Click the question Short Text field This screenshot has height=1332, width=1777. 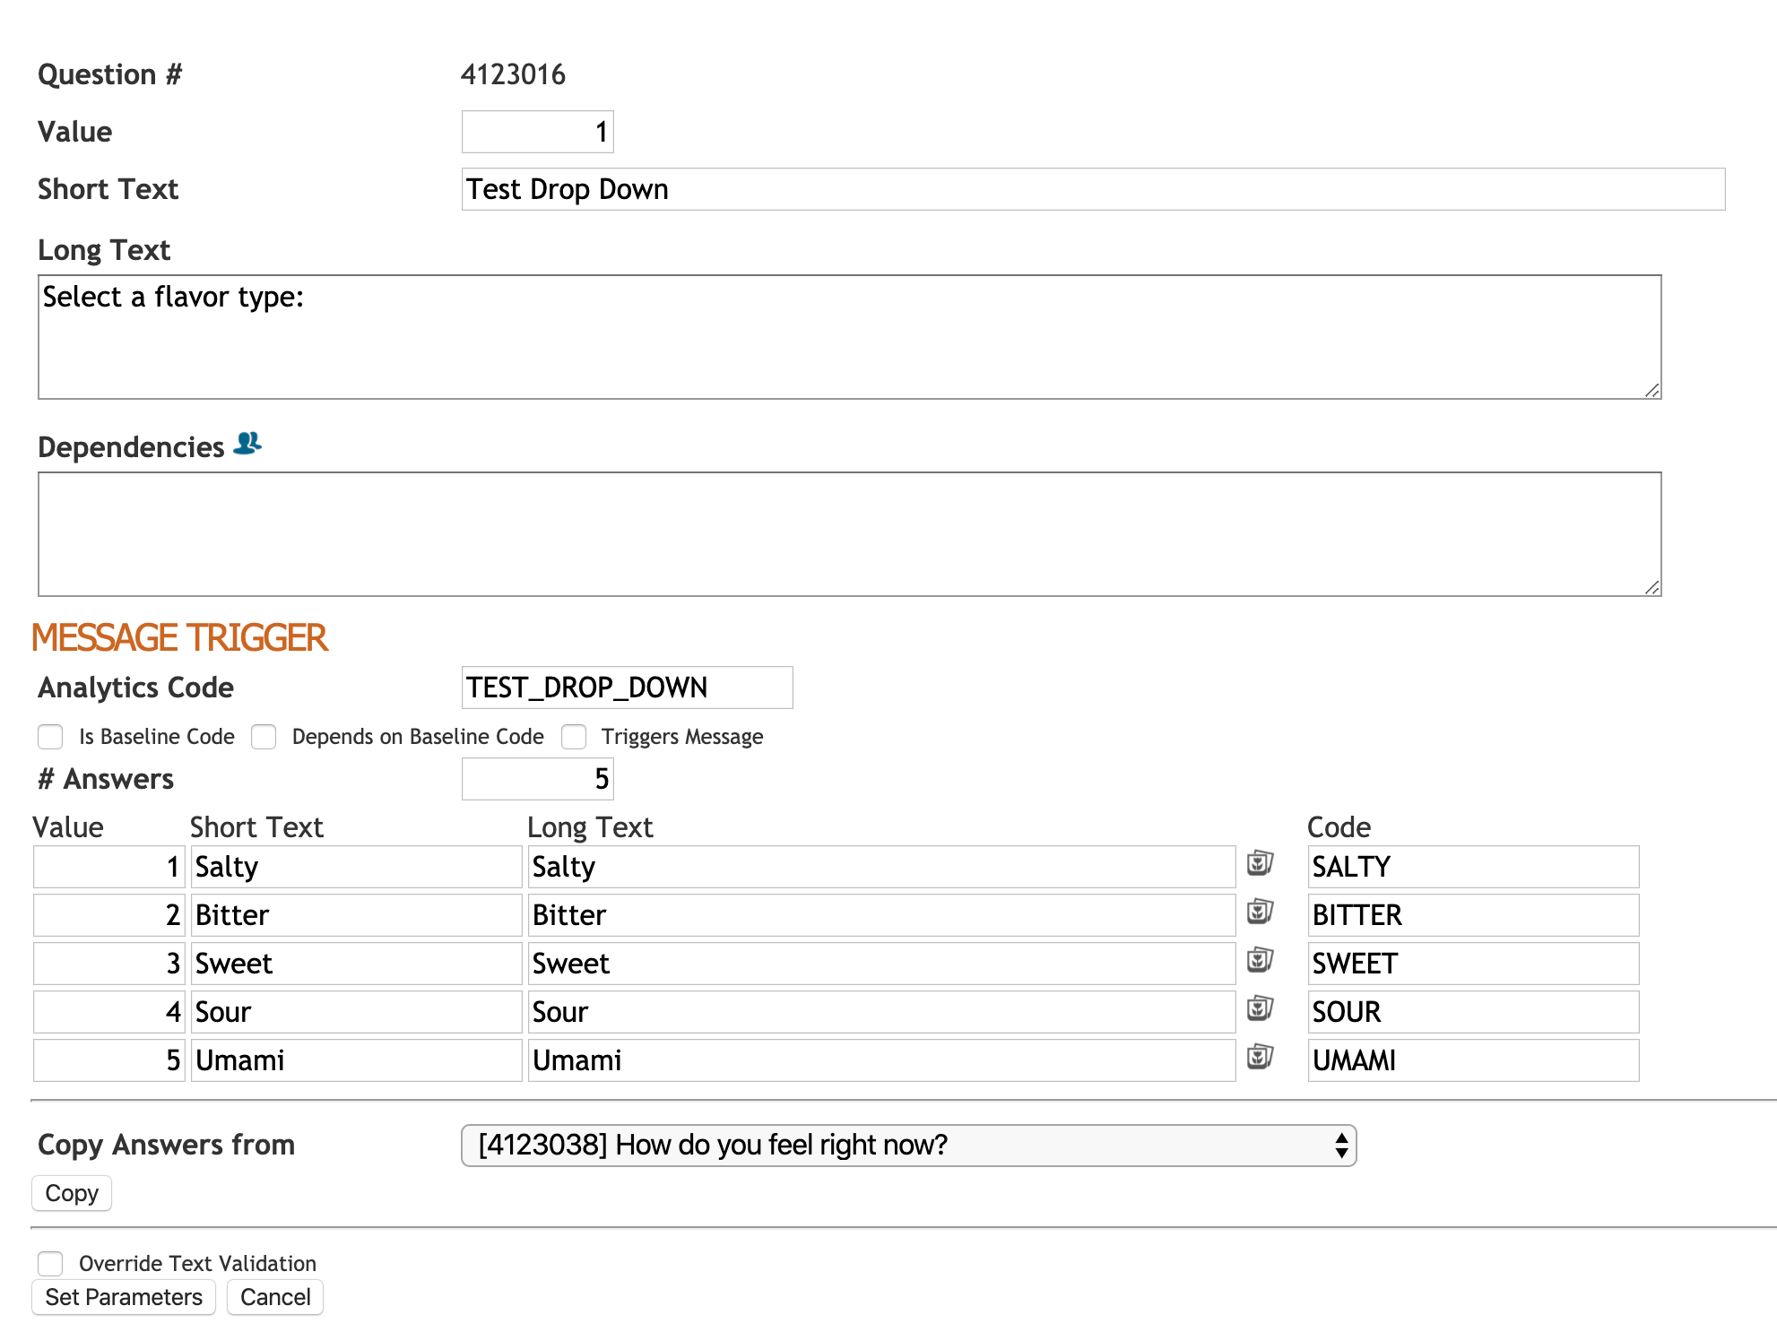[1092, 189]
